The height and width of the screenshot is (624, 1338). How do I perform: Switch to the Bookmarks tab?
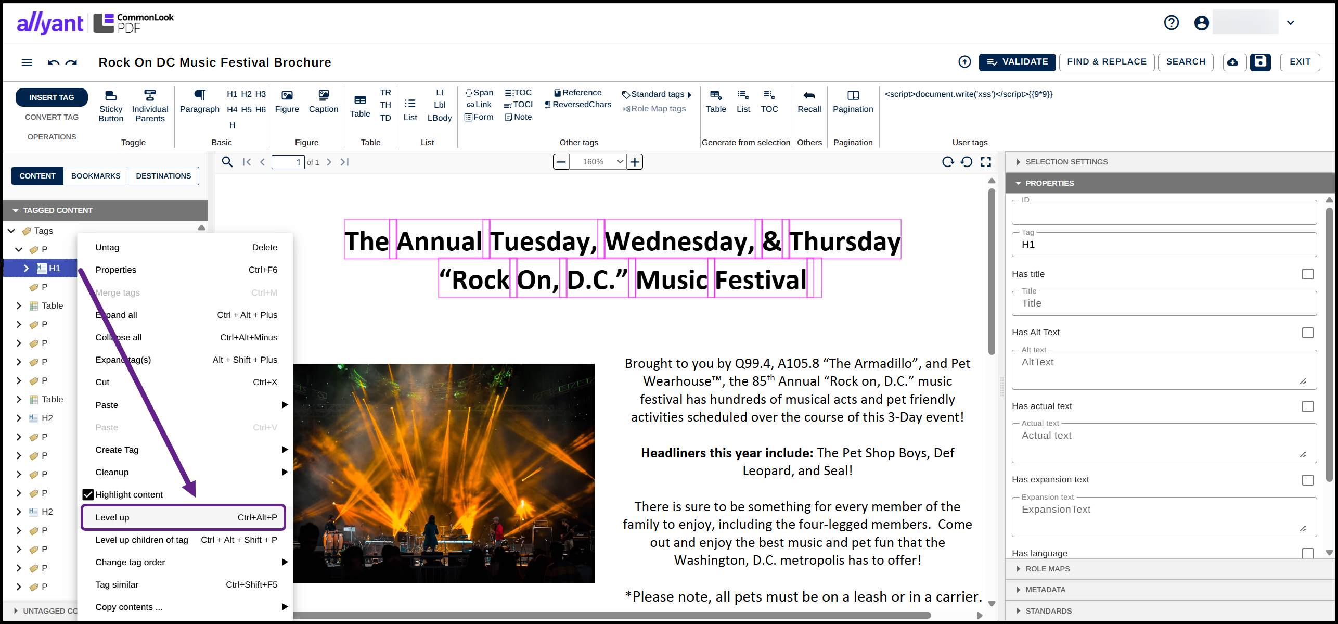[x=96, y=176]
